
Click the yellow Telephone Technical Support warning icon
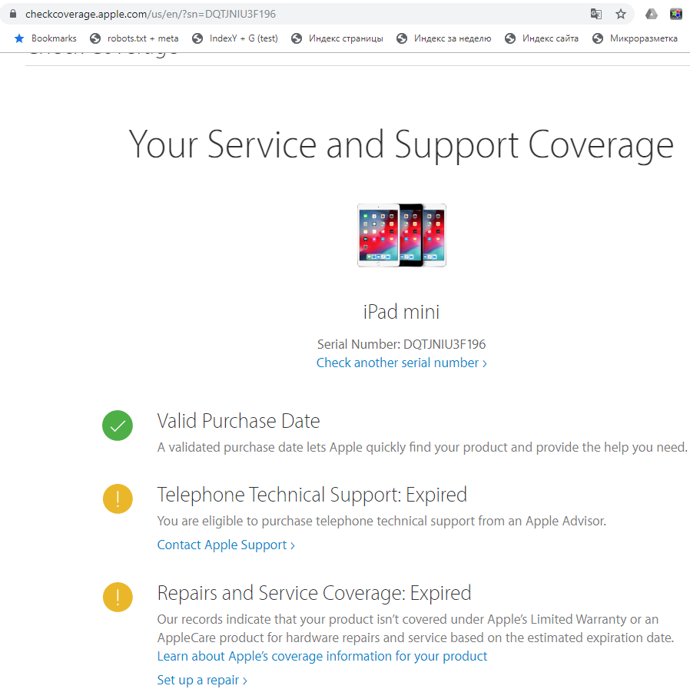(118, 499)
